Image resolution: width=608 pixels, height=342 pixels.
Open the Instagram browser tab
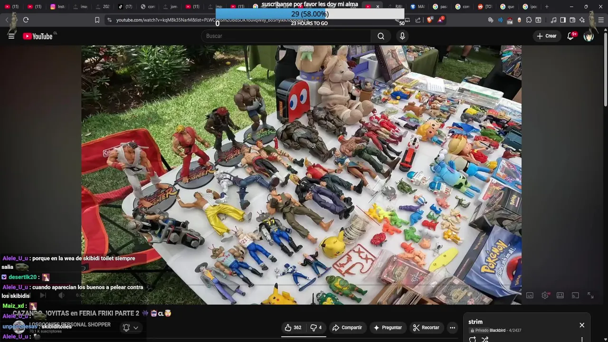[x=58, y=7]
